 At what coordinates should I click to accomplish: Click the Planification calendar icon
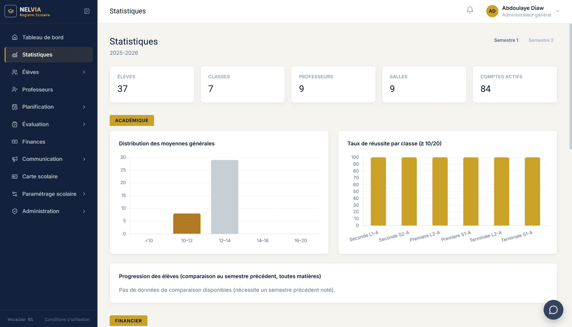click(15, 107)
